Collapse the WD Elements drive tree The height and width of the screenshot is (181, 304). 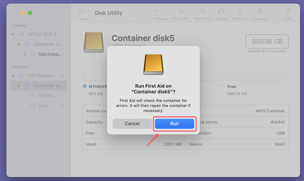[x=13, y=75]
